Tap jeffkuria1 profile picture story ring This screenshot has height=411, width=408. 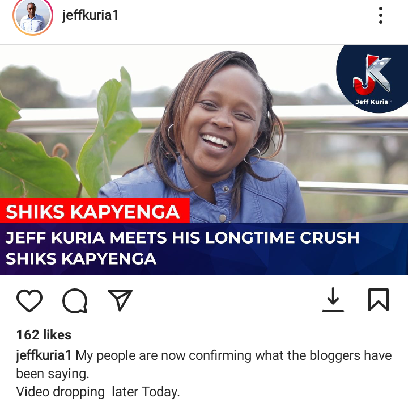(x=33, y=16)
